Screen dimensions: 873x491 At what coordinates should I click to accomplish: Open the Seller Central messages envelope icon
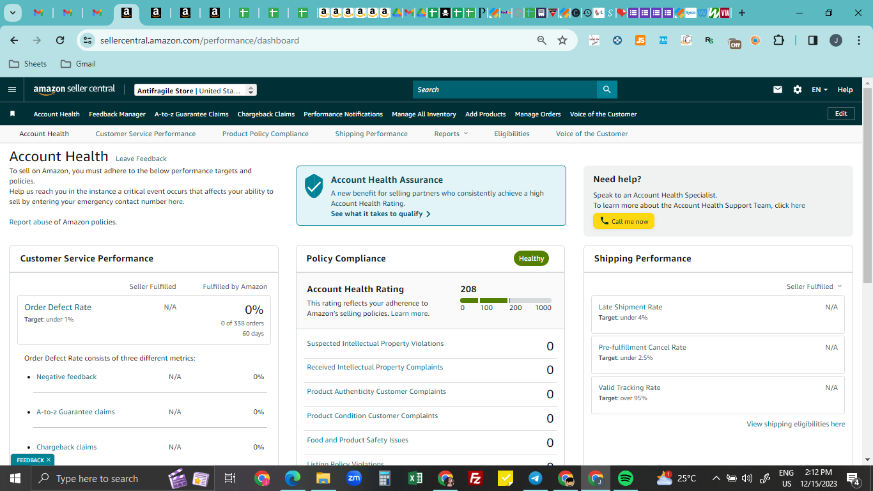coord(778,90)
